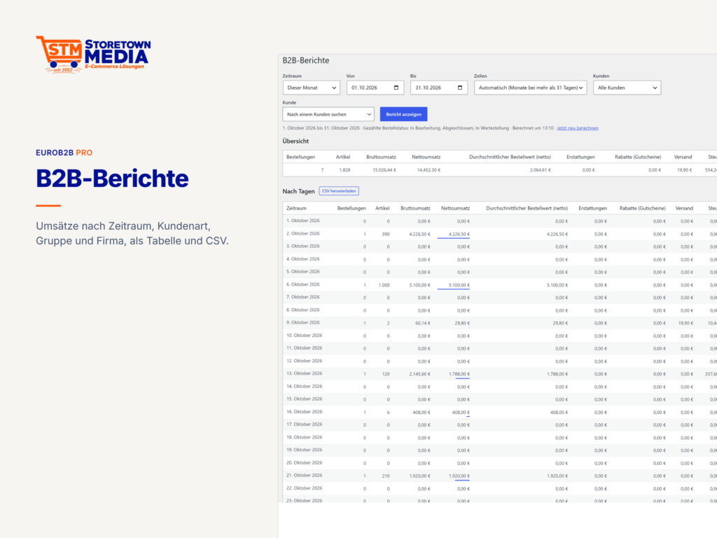Viewport: 717px width, 538px height.
Task: Click gross revenue 60,14 € for 9. Oktober
Action: click(422, 323)
